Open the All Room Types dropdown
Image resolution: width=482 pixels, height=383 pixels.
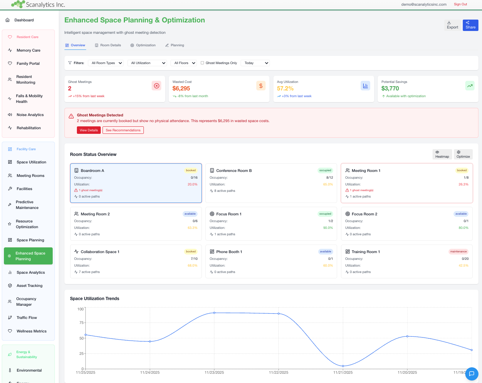point(106,63)
